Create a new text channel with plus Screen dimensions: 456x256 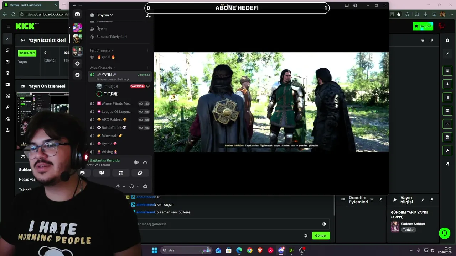tap(148, 50)
